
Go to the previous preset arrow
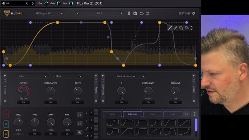point(78,13)
